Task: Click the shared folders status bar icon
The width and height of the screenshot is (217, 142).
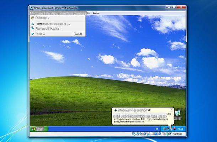Action: tap(152, 134)
